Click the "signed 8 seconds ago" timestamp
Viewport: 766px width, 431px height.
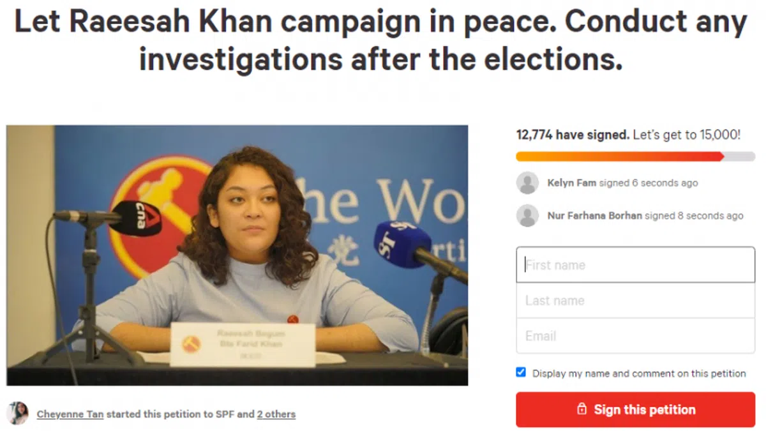[x=694, y=216]
